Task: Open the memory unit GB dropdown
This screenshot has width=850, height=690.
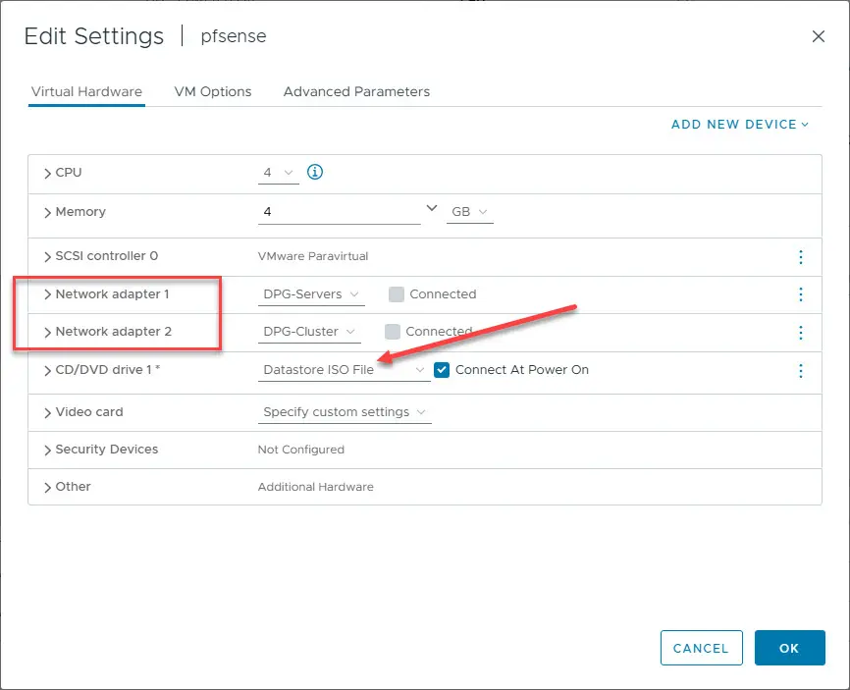Action: coord(469,212)
